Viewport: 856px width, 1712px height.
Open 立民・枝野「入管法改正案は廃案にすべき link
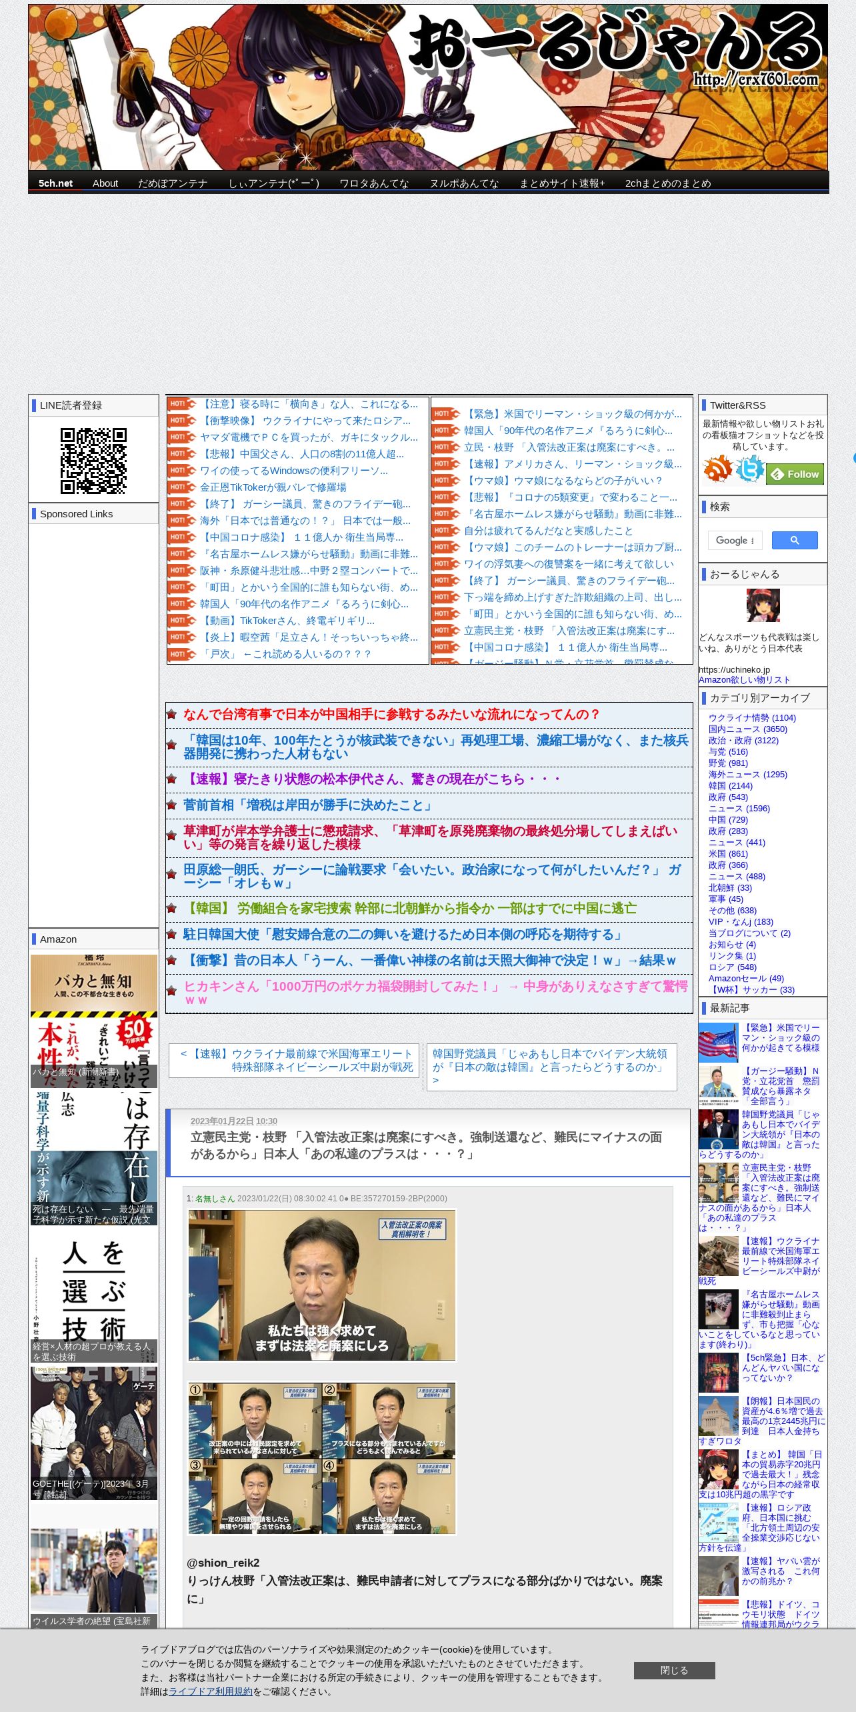(569, 447)
